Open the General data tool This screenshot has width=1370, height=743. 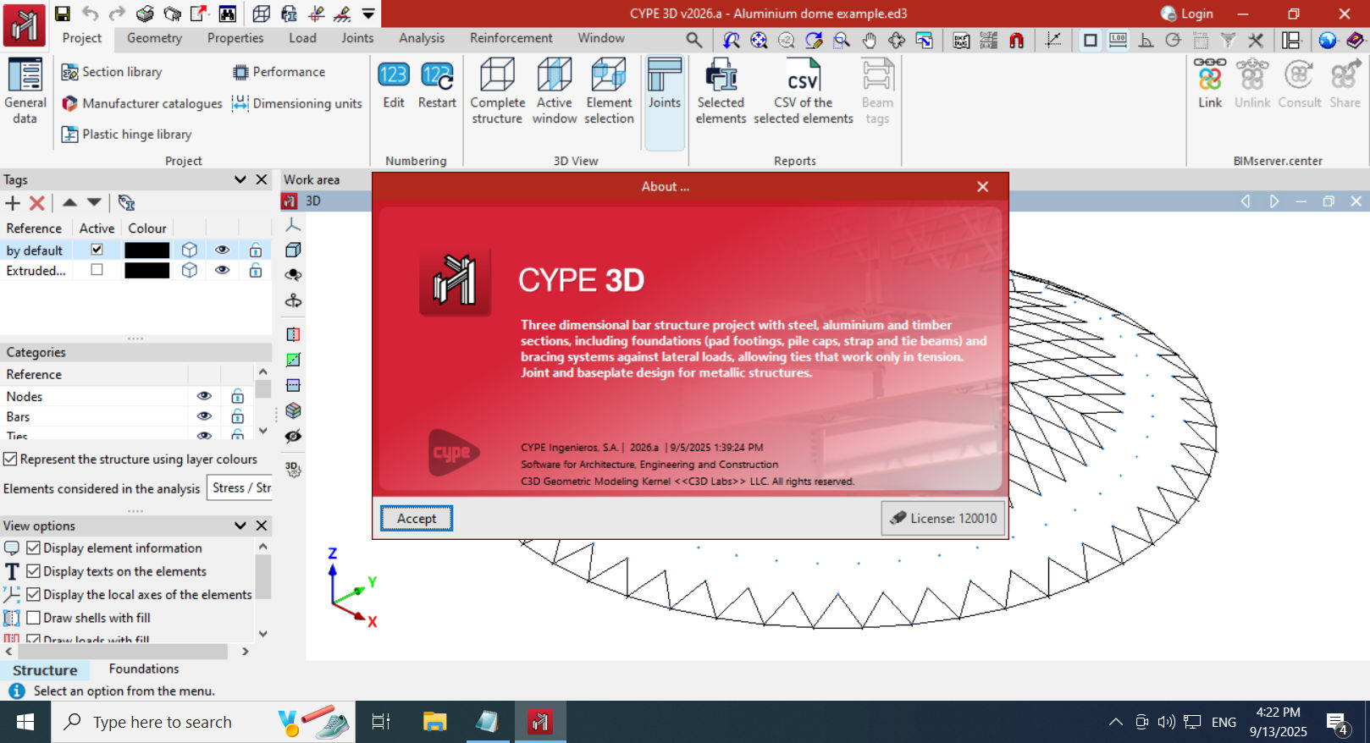click(25, 91)
